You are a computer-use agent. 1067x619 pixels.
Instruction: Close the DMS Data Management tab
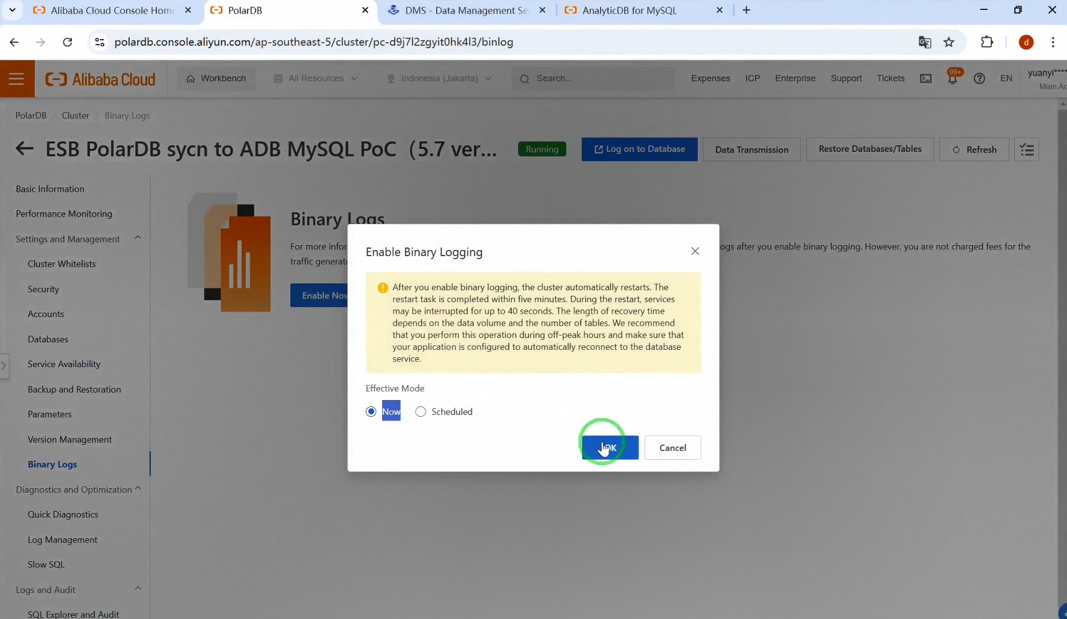tap(542, 10)
